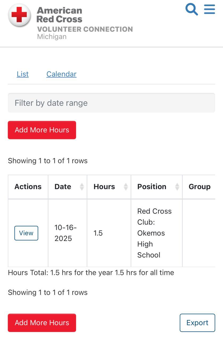The width and height of the screenshot is (223, 341).
Task: Click the Group column header
Action: 199,187
